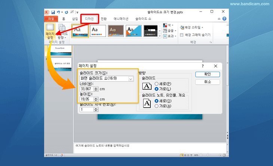Minimize the ribbon with the caret icon

219,19
